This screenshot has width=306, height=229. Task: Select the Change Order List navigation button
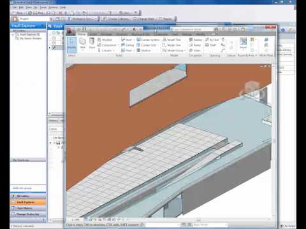pyautogui.click(x=28, y=214)
